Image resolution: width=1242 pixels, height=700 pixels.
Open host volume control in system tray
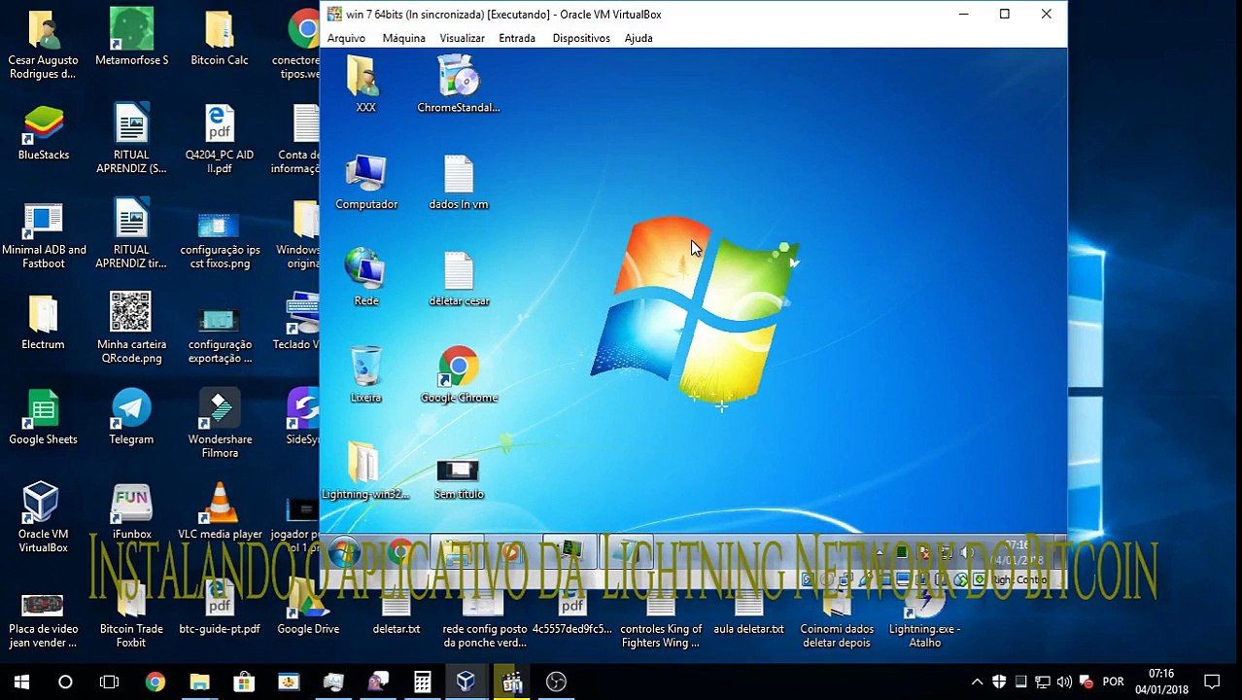1064,682
